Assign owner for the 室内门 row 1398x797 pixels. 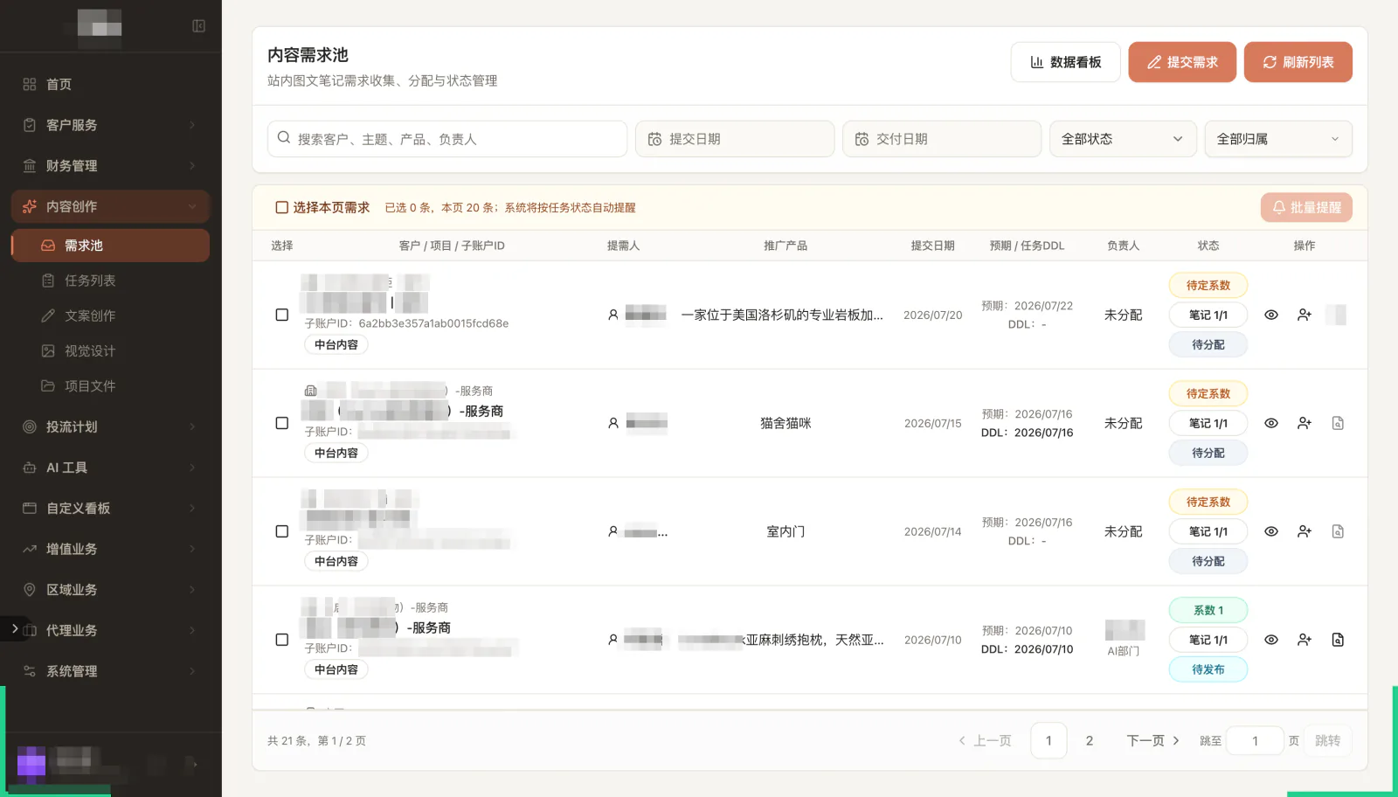pos(1305,531)
